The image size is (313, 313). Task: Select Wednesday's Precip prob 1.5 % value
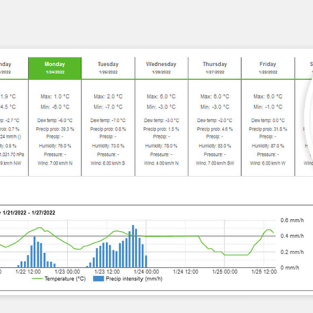pos(161,129)
